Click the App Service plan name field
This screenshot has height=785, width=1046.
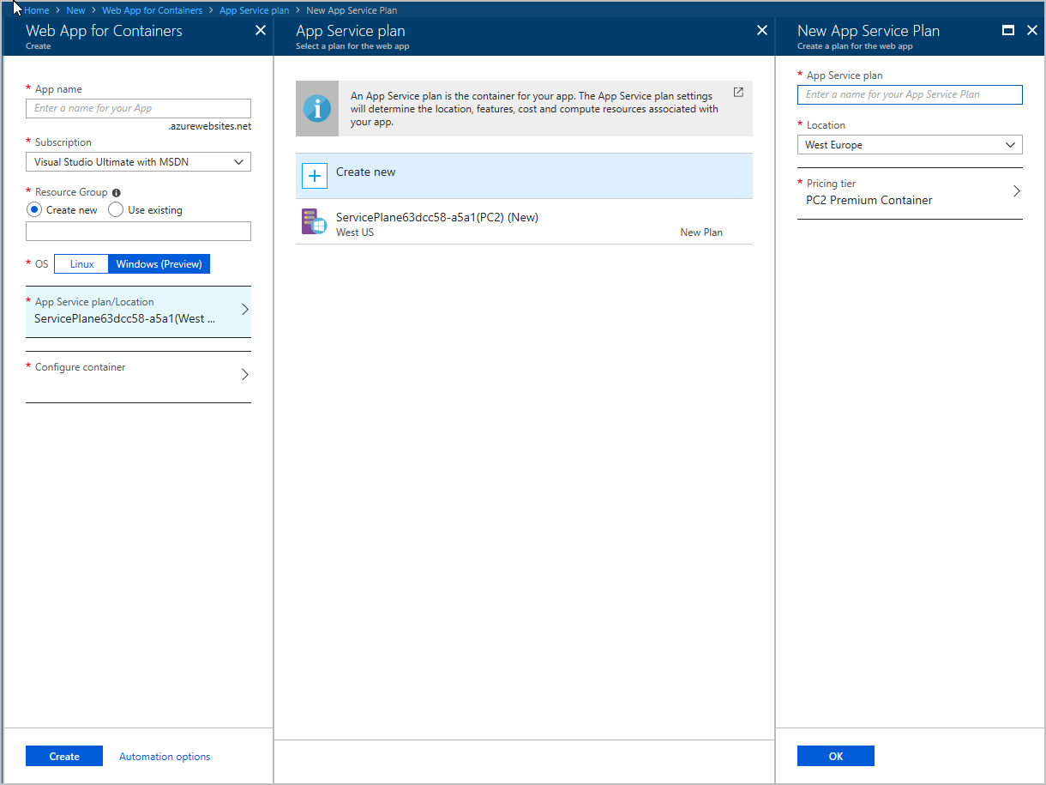(x=910, y=94)
